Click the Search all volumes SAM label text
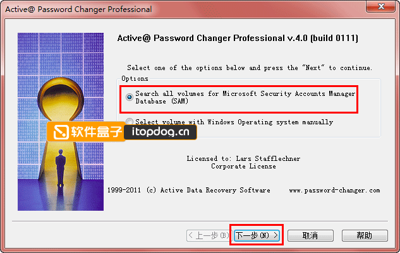 [245, 97]
